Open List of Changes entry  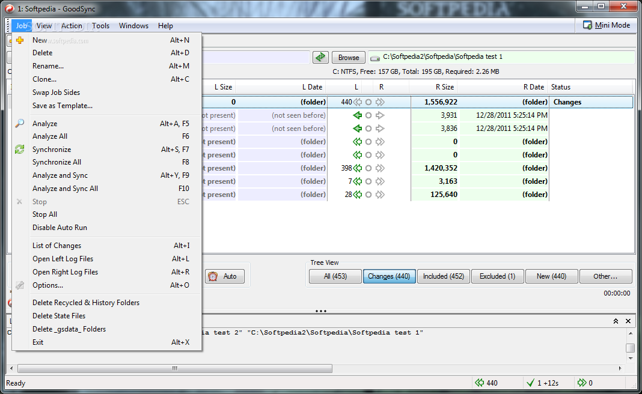(107, 246)
